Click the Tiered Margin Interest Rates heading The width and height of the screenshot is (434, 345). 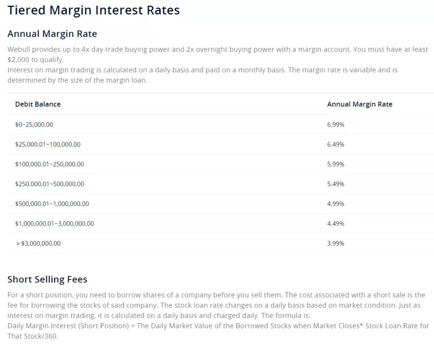coord(94,10)
